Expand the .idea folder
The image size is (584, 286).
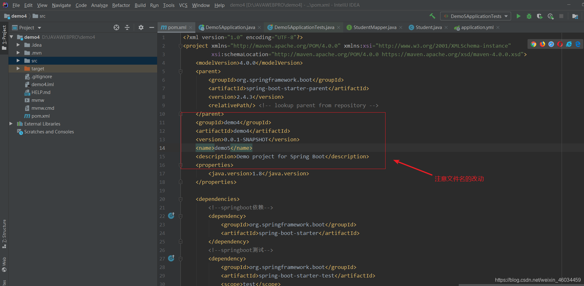click(18, 45)
